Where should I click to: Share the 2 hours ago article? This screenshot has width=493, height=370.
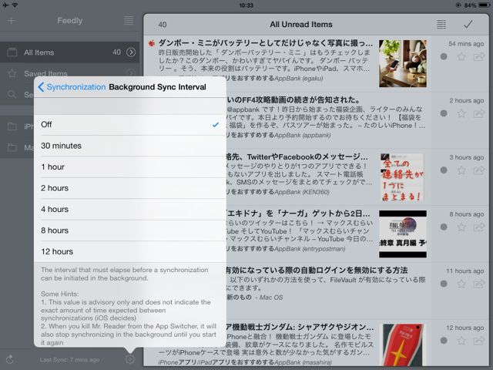click(479, 113)
